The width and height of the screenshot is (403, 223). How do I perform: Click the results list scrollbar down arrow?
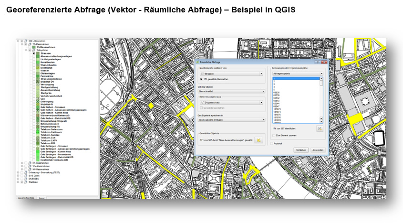click(x=321, y=122)
